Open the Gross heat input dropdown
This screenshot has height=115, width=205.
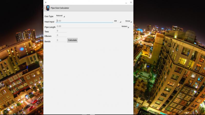pos(128,21)
